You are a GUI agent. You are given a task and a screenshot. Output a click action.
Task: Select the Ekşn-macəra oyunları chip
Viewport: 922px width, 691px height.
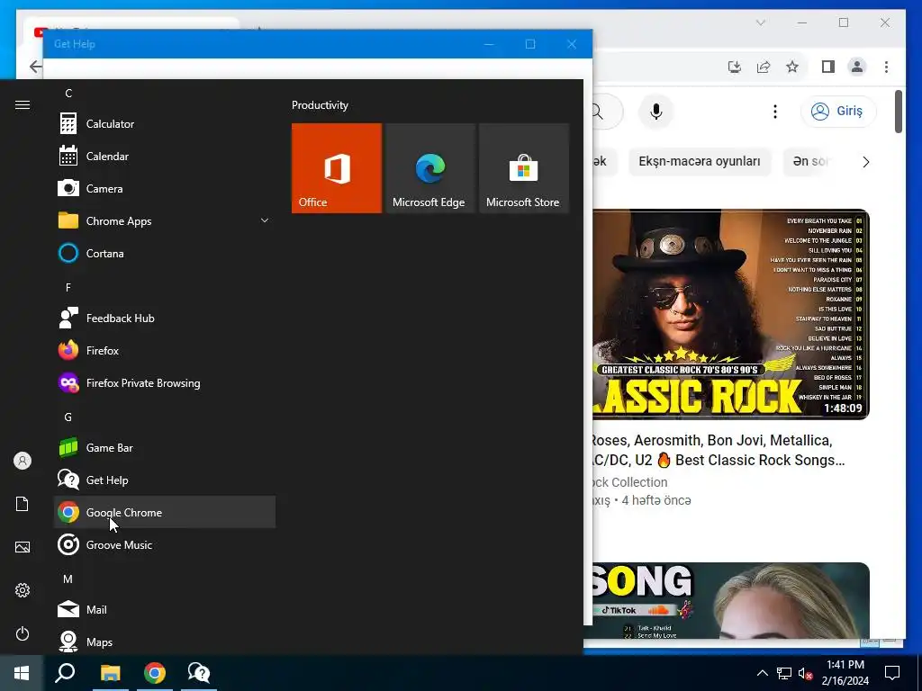[699, 162]
